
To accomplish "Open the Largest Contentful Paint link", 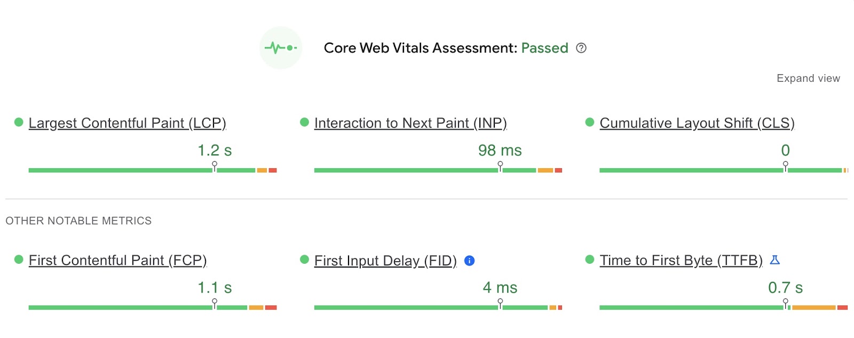I will click(128, 123).
